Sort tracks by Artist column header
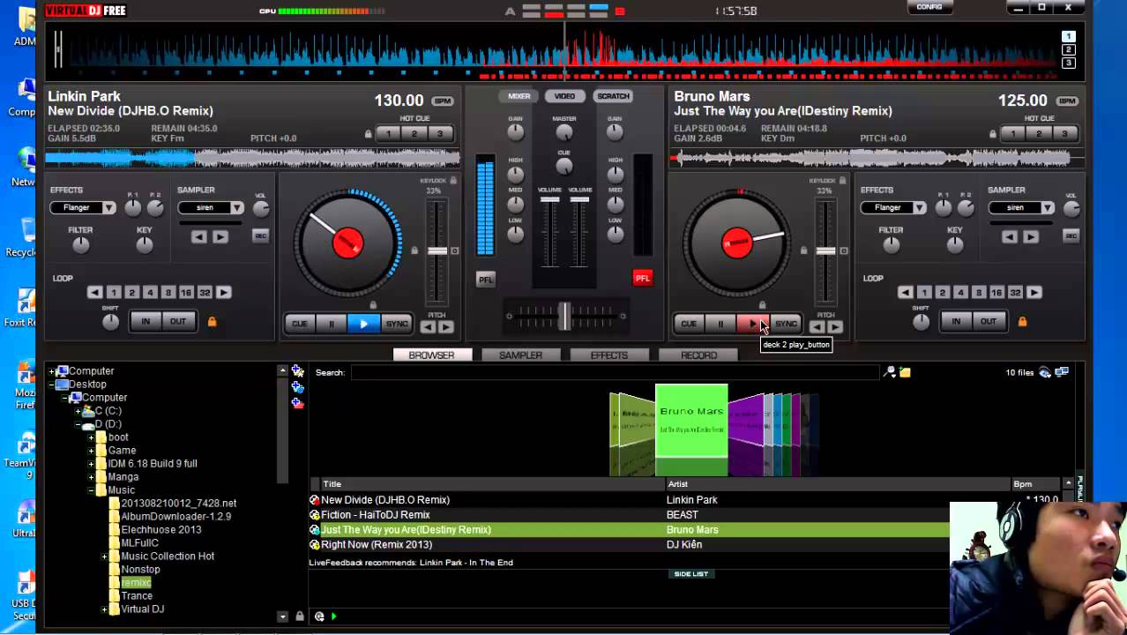Image resolution: width=1127 pixels, height=635 pixels. 838,484
